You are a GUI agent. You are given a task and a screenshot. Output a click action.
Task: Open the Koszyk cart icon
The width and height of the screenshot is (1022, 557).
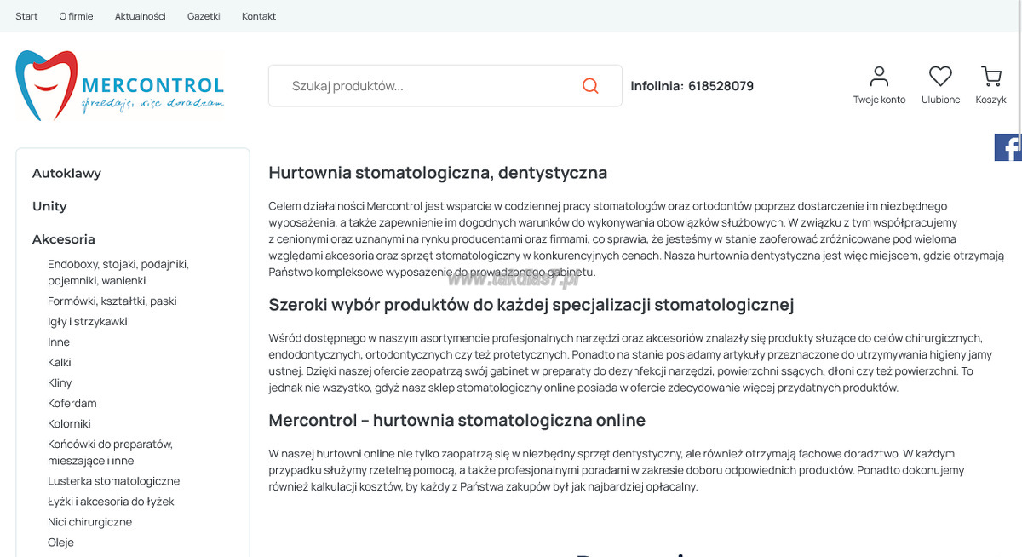(991, 77)
